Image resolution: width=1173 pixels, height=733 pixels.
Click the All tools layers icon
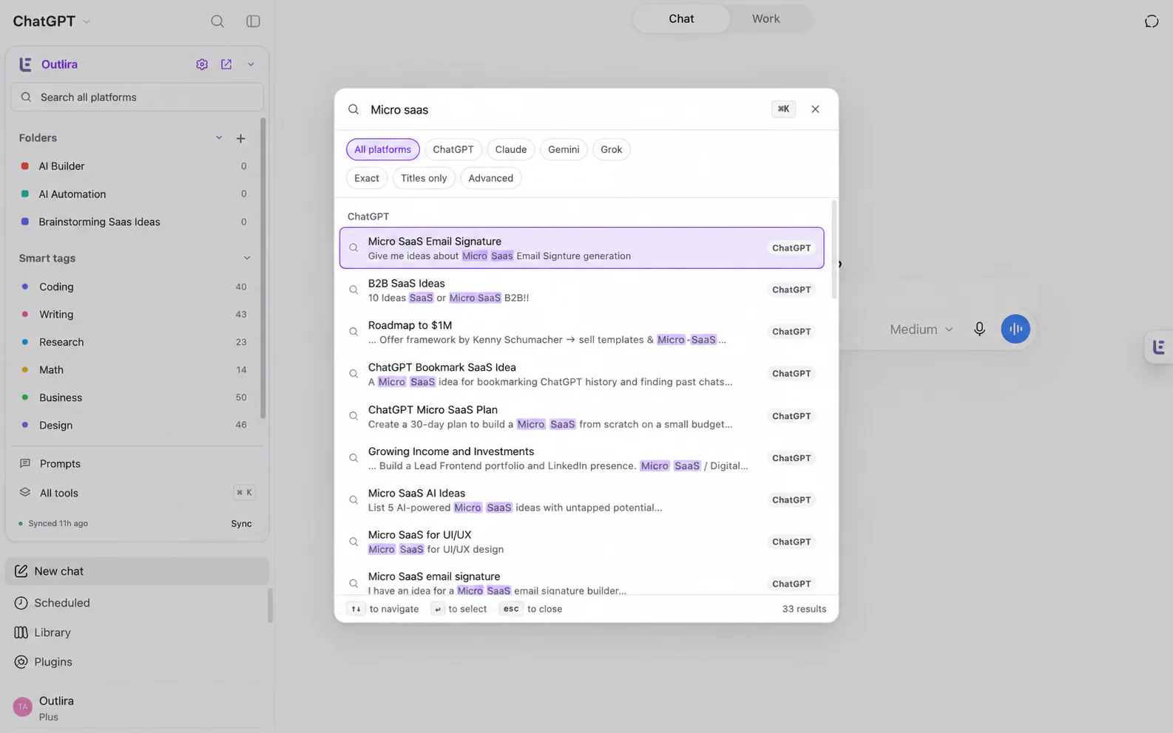tap(25, 492)
